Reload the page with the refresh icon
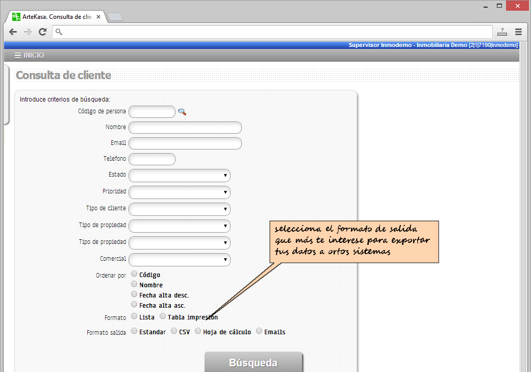Viewport: 531px width, 372px height. [x=43, y=32]
